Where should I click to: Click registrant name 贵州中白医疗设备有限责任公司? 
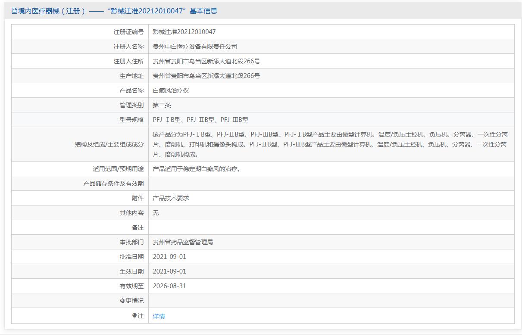coord(195,47)
